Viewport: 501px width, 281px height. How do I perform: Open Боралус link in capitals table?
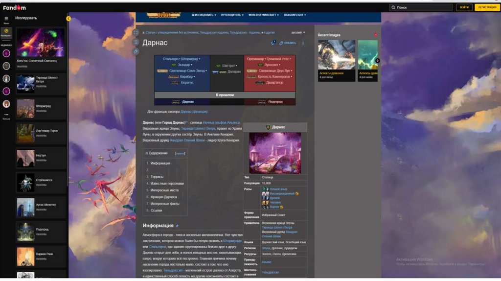(x=187, y=82)
